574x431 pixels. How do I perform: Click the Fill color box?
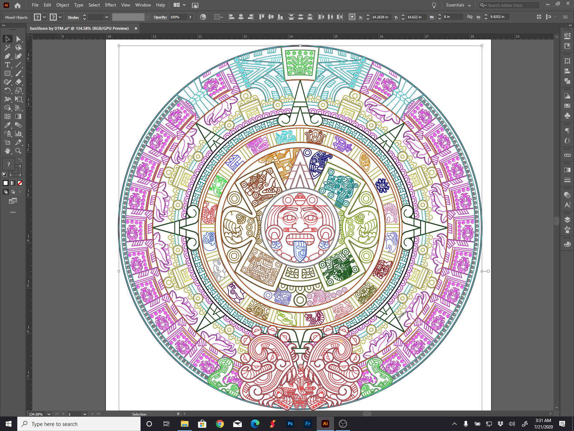coord(9,164)
